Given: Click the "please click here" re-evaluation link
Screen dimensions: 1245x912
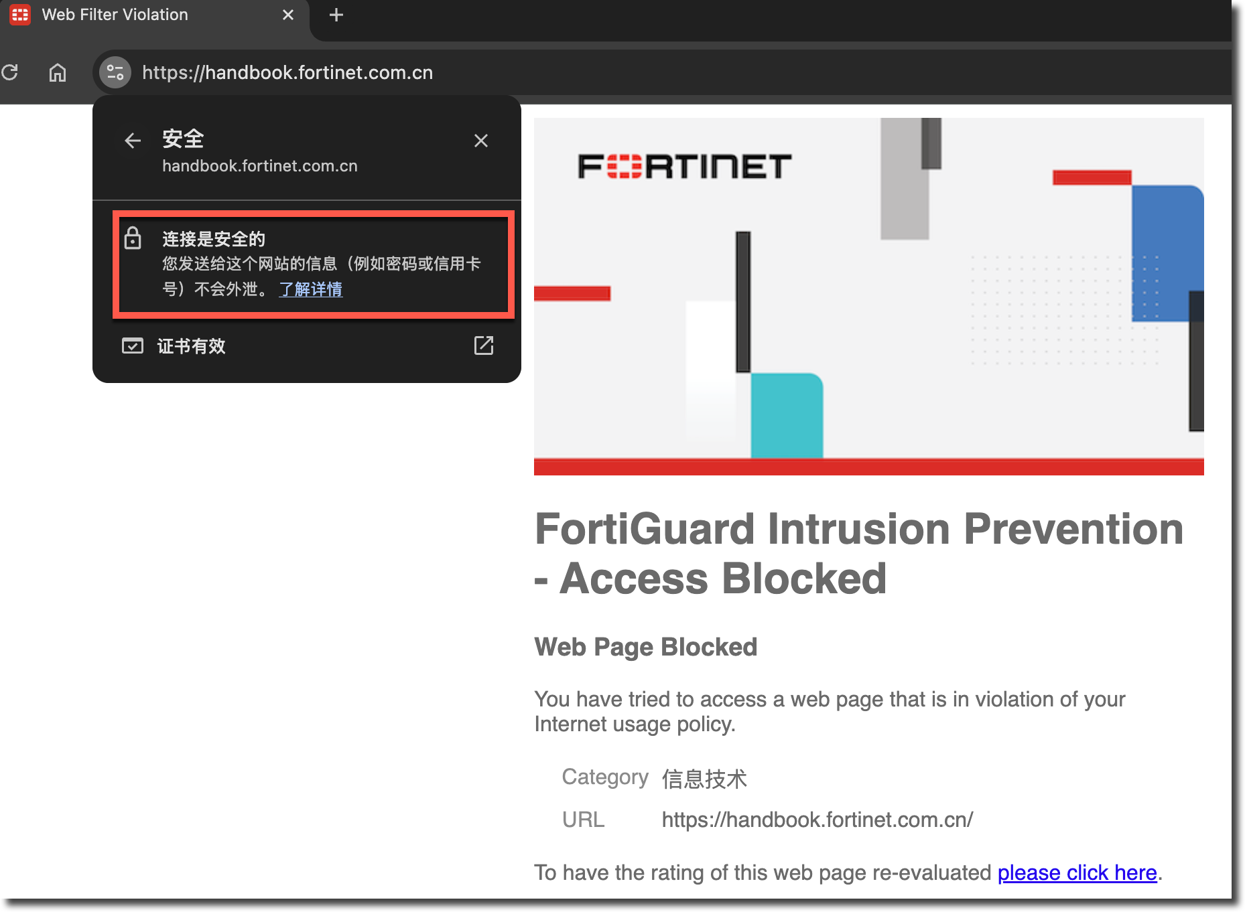Looking at the screenshot, I should [x=1077, y=872].
